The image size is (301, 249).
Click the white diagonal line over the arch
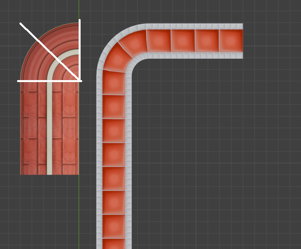click(48, 50)
